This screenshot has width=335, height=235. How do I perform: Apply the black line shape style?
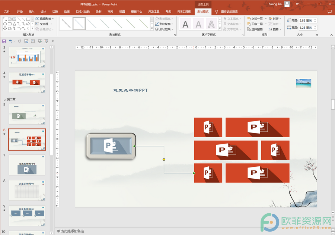pos(66,23)
